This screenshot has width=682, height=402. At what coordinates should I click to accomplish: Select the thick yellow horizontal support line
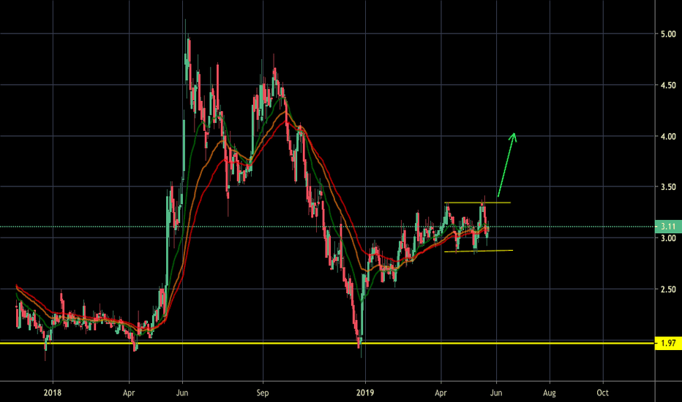coord(327,344)
